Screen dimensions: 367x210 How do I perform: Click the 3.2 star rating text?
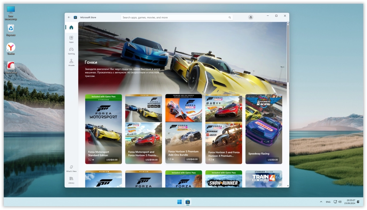[x=91, y=160]
